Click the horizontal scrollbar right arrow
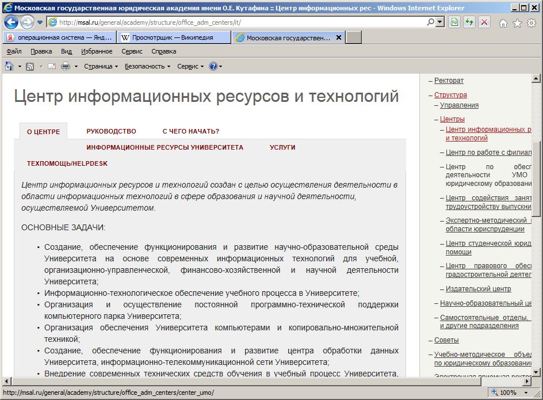The height and width of the screenshot is (400, 543). pos(527,381)
